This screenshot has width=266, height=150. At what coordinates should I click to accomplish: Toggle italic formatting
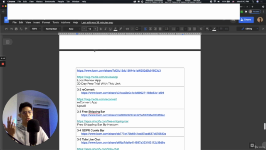[x=105, y=29]
